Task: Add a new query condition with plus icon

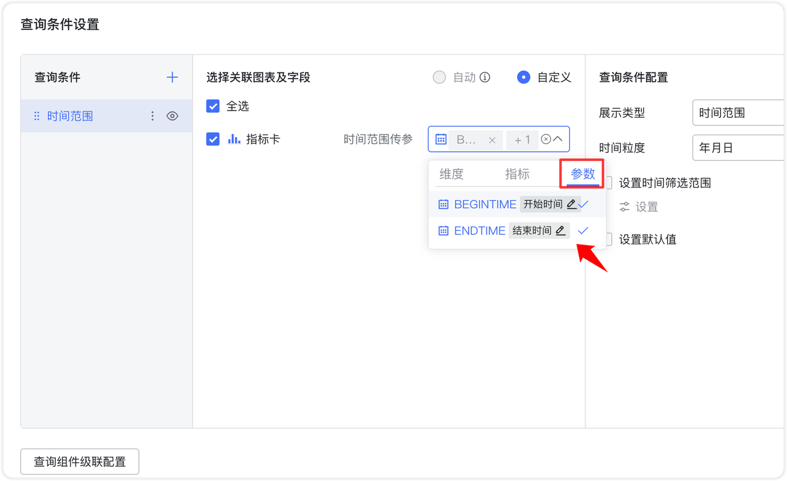Action: click(x=172, y=77)
